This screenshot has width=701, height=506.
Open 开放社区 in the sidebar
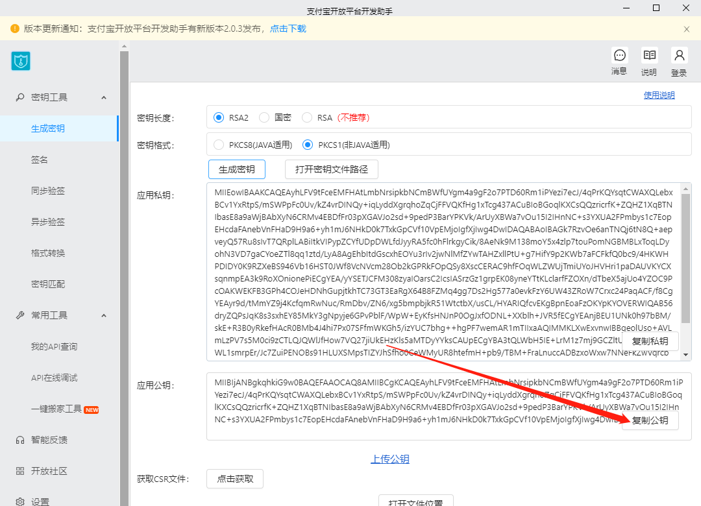49,471
